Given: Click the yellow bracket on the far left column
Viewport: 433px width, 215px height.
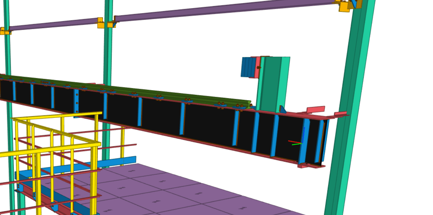Looking at the screenshot, I should [x=5, y=31].
